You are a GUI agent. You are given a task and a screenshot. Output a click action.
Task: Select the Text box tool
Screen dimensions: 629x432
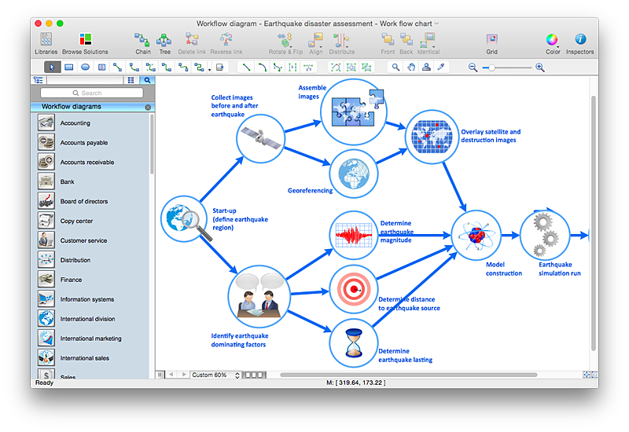tap(102, 68)
